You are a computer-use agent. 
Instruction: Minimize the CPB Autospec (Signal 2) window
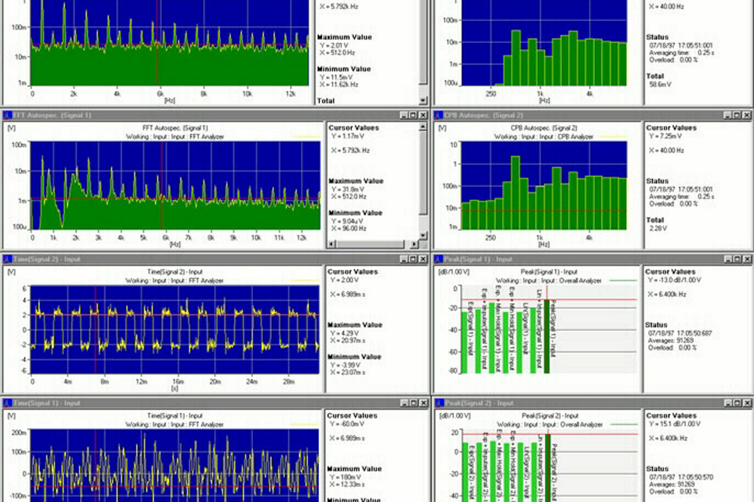coord(727,115)
